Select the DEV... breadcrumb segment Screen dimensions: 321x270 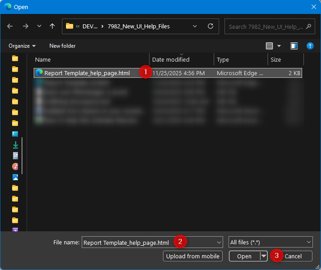[90, 27]
